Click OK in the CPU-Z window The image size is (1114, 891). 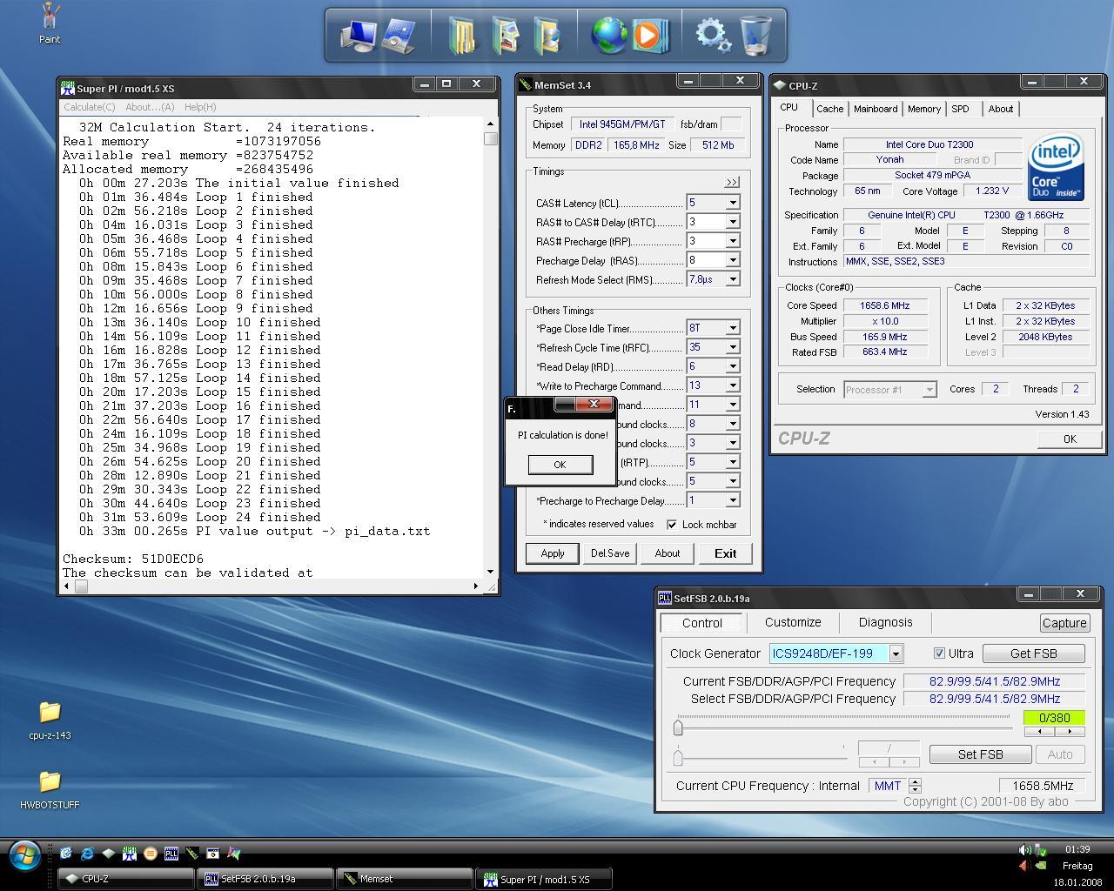(x=1070, y=439)
